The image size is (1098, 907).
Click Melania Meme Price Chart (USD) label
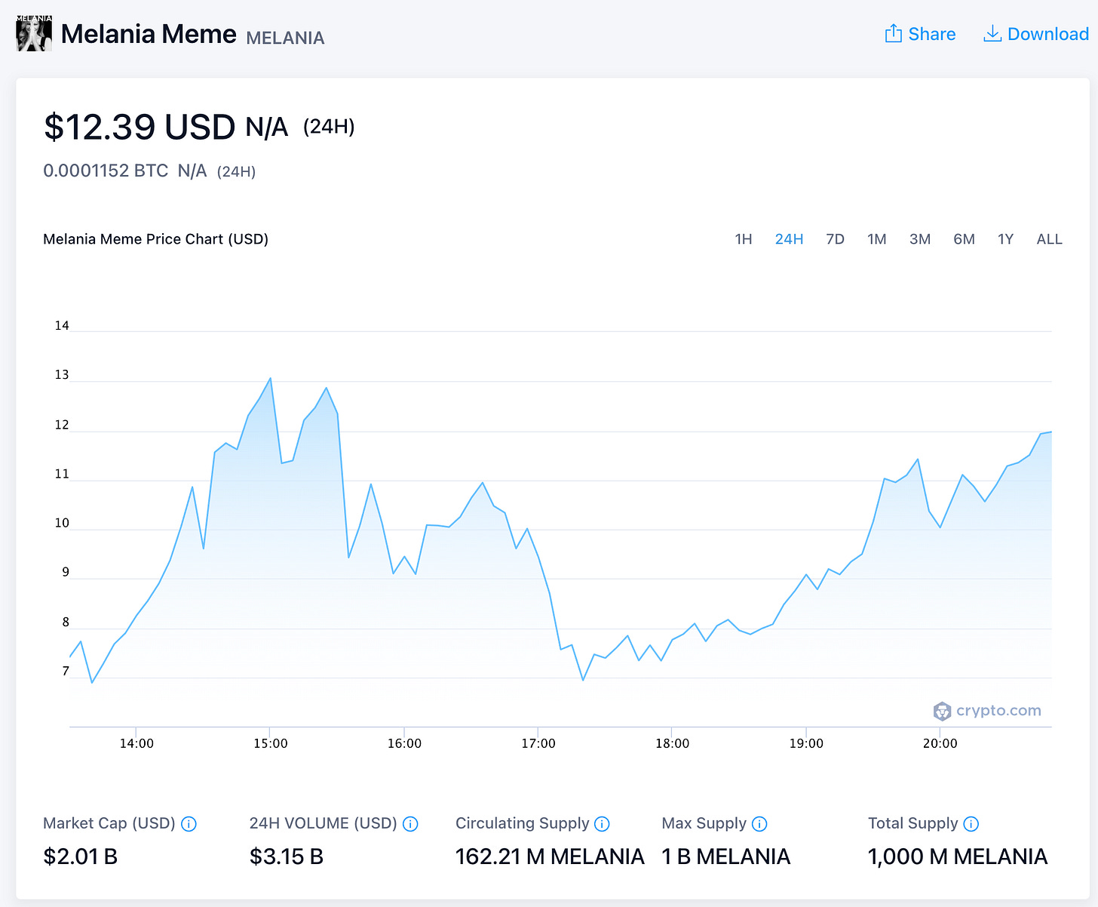click(x=155, y=239)
